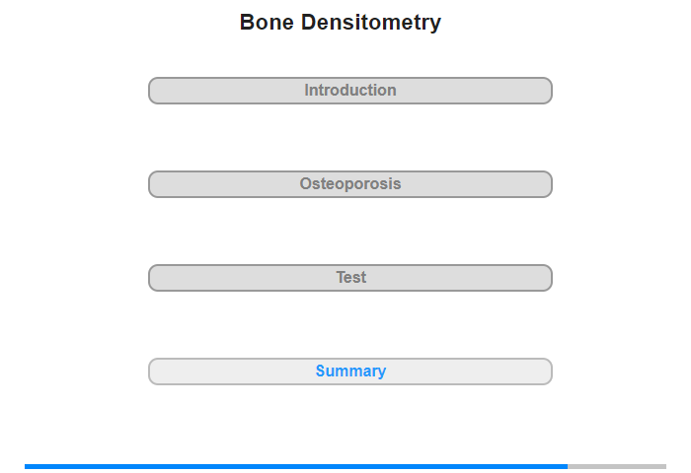Select the Test section button
Viewport: 691px width, 473px height.
[x=350, y=278]
